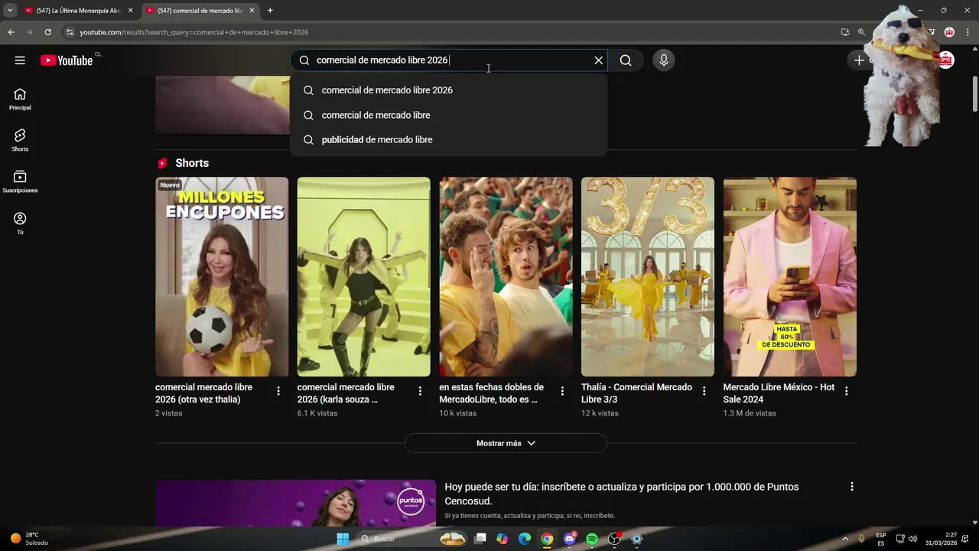Open options for 'fechas dobles' short

tap(562, 391)
